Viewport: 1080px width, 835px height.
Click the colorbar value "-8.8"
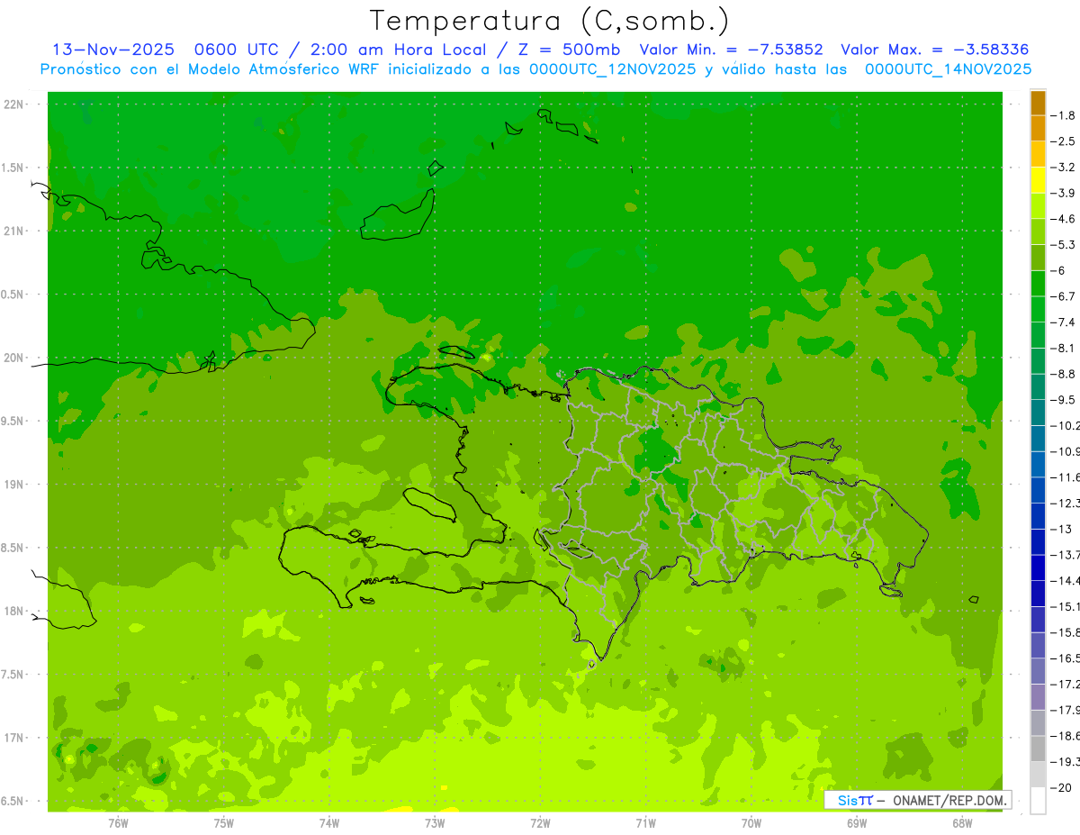click(1065, 374)
